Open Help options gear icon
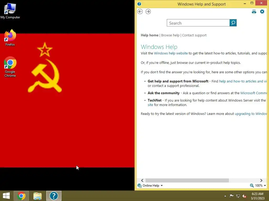Screen dimensions: 269x201 pyautogui.click(x=262, y=12)
